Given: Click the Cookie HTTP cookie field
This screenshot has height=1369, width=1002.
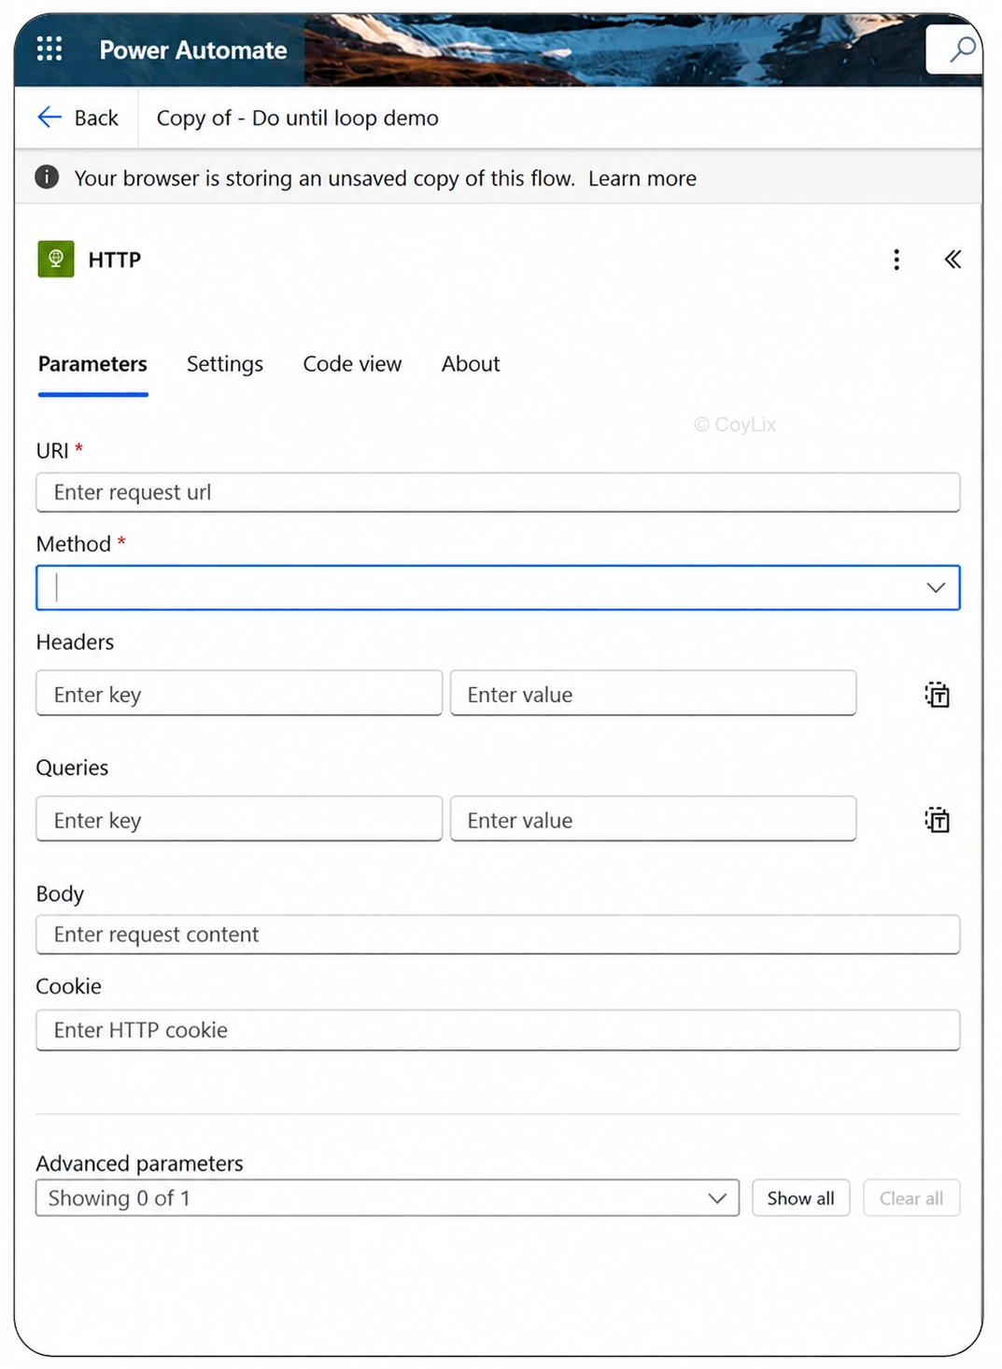Looking at the screenshot, I should [498, 1030].
